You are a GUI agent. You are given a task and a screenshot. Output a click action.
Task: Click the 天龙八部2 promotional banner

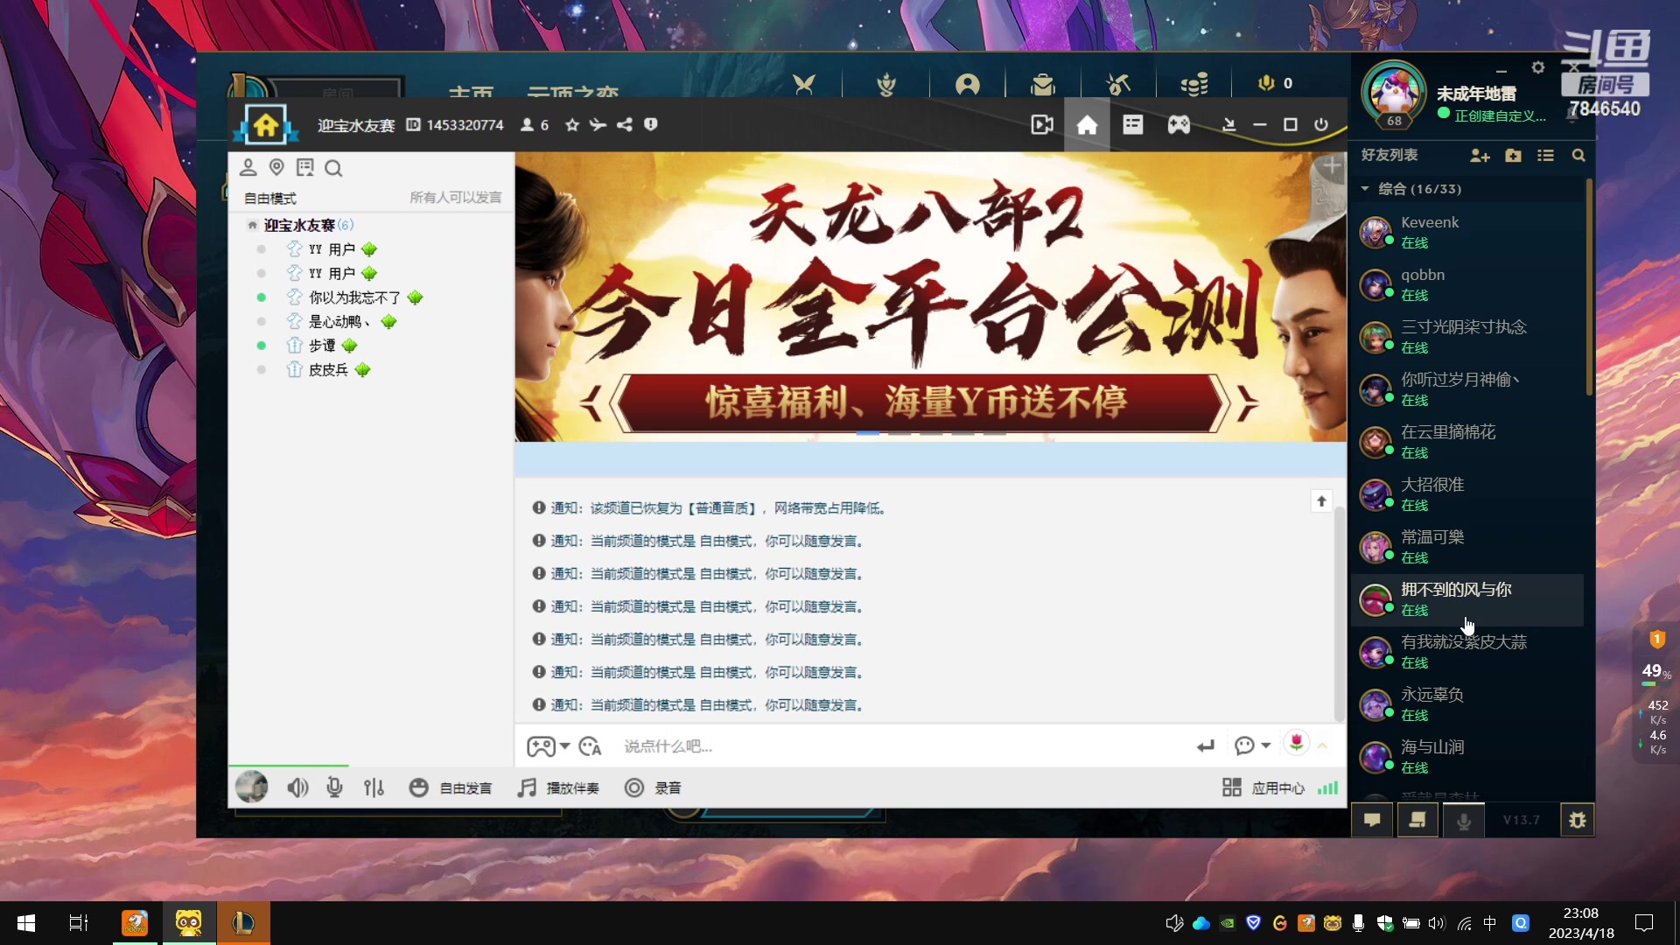(x=930, y=297)
